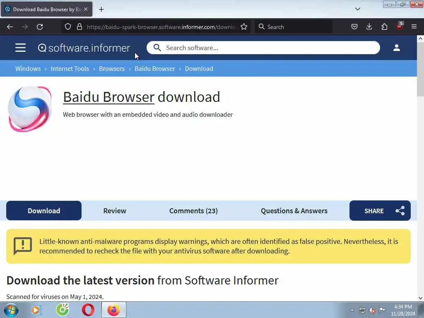Open the tracking protection shield icon

point(68,26)
